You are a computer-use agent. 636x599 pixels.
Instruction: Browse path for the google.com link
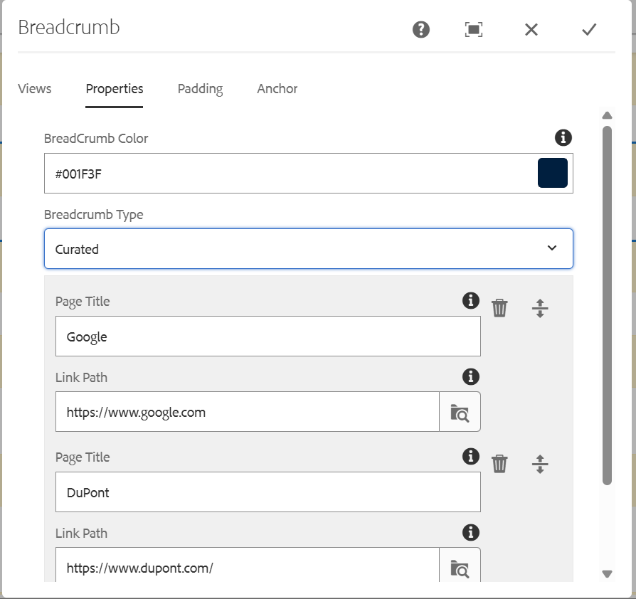[460, 412]
